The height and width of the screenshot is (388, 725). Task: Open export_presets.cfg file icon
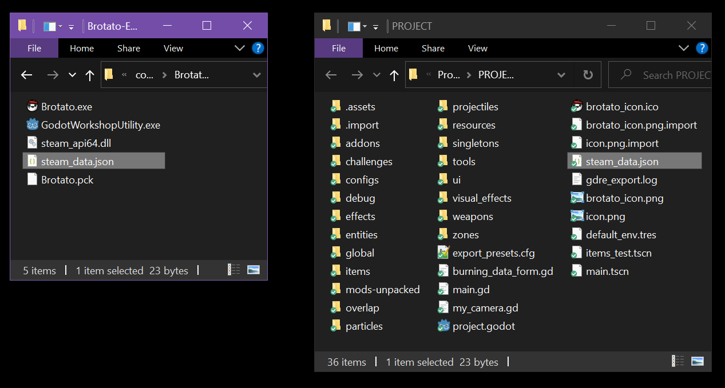(x=443, y=253)
